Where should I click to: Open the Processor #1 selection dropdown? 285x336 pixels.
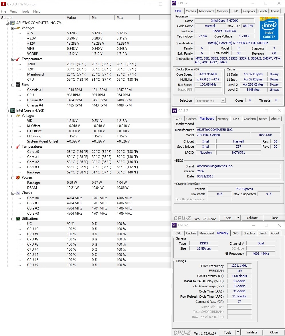coord(223,101)
